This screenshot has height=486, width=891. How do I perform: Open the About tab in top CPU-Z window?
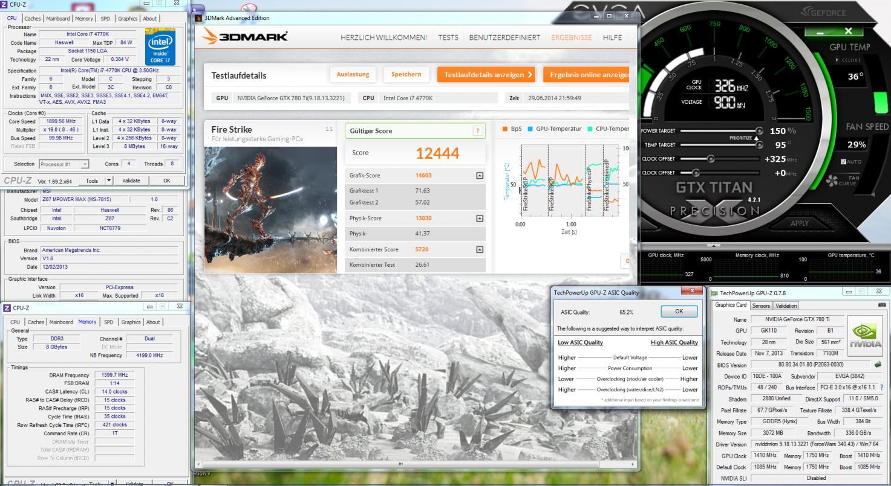coord(149,19)
